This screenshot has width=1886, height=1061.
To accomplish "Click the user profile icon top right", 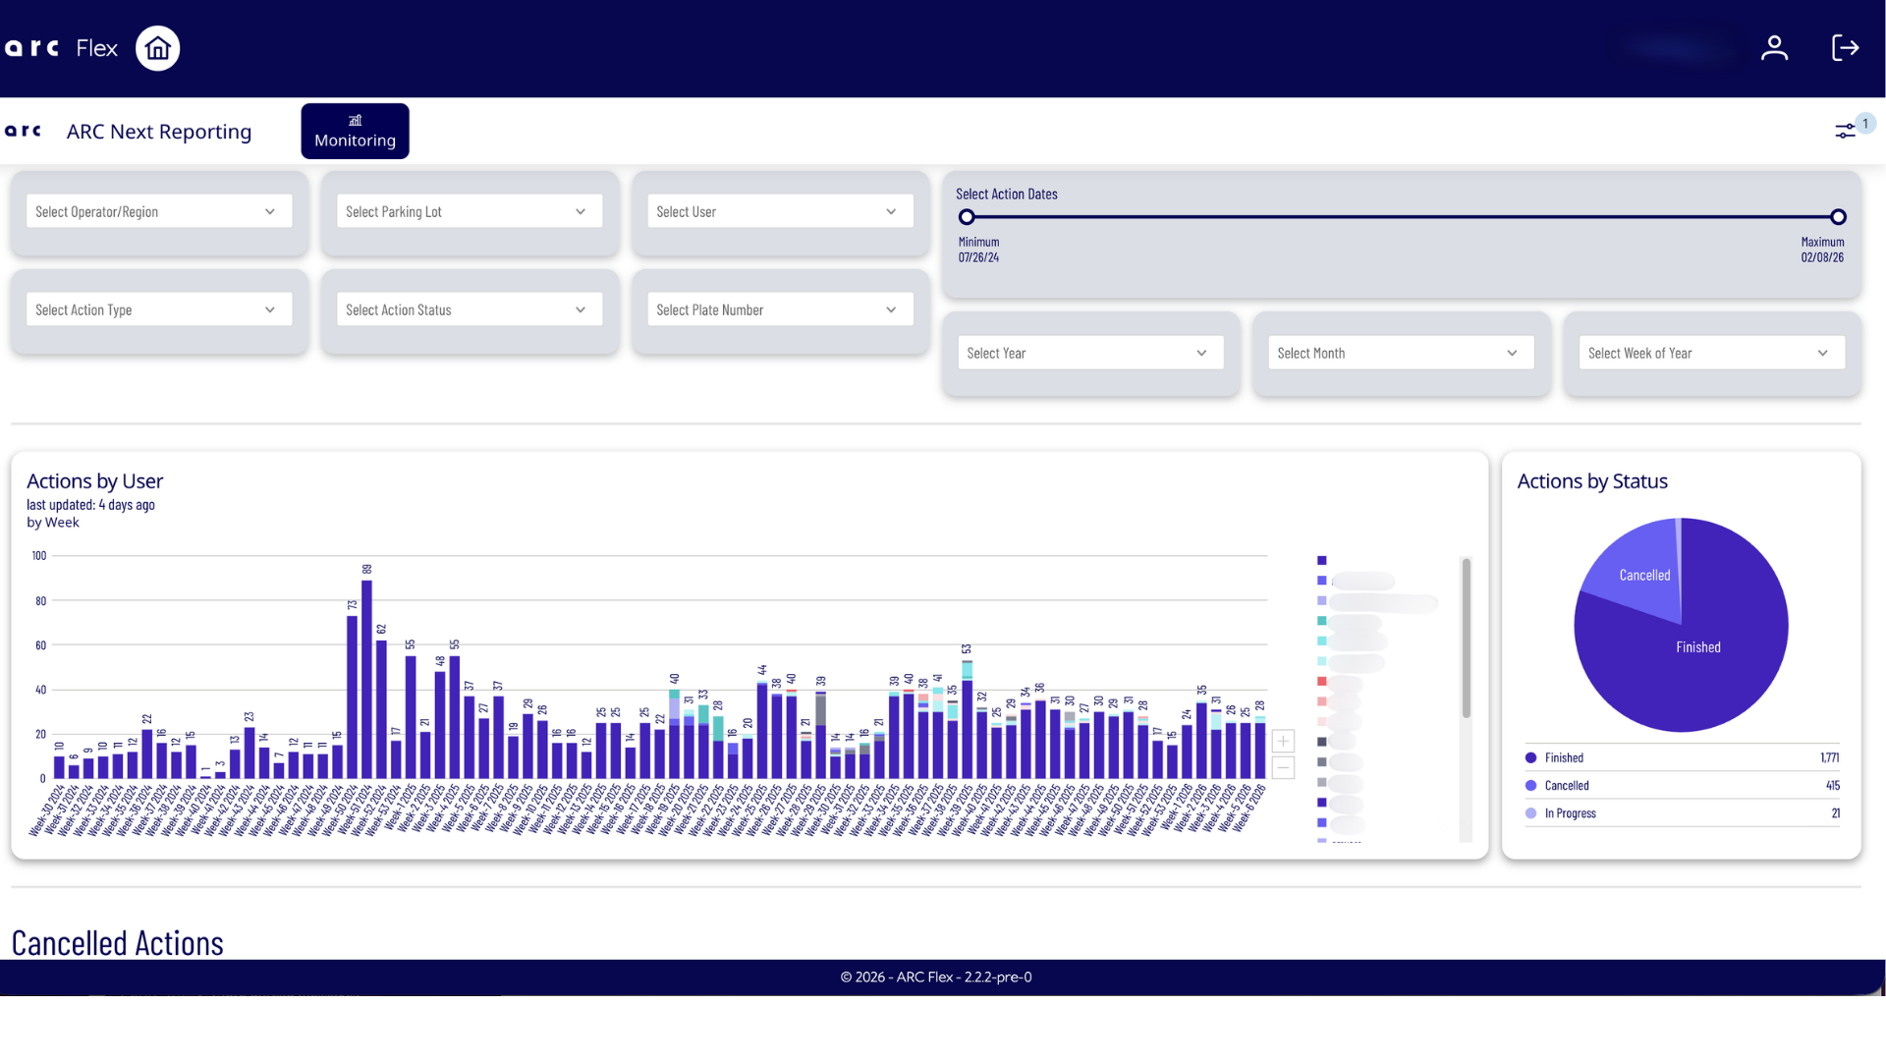I will pyautogui.click(x=1774, y=47).
